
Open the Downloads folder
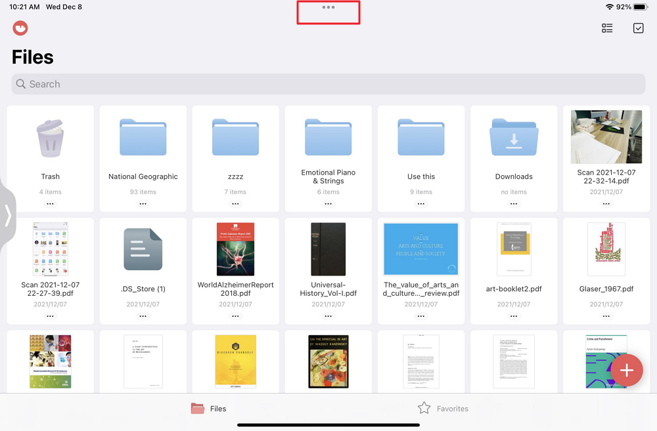click(514, 137)
